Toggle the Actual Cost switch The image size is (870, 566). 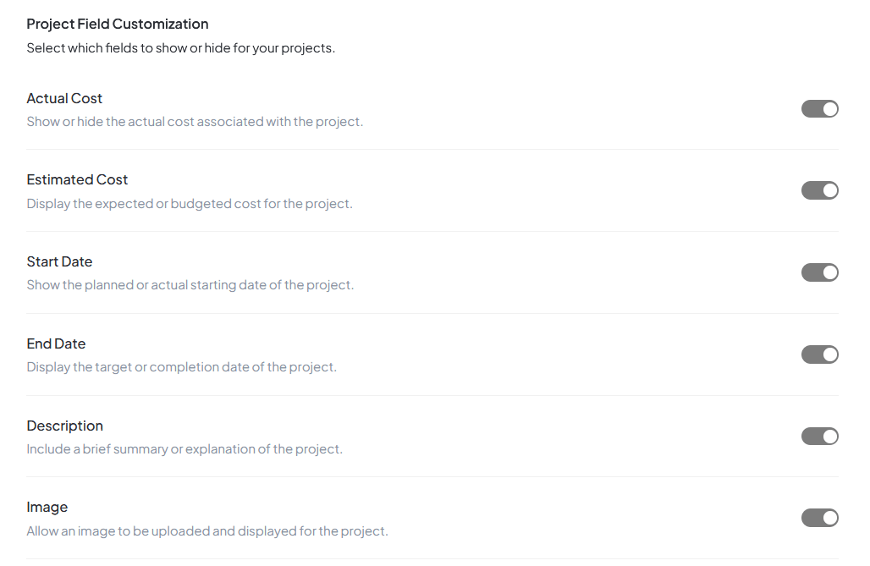pyautogui.click(x=819, y=109)
